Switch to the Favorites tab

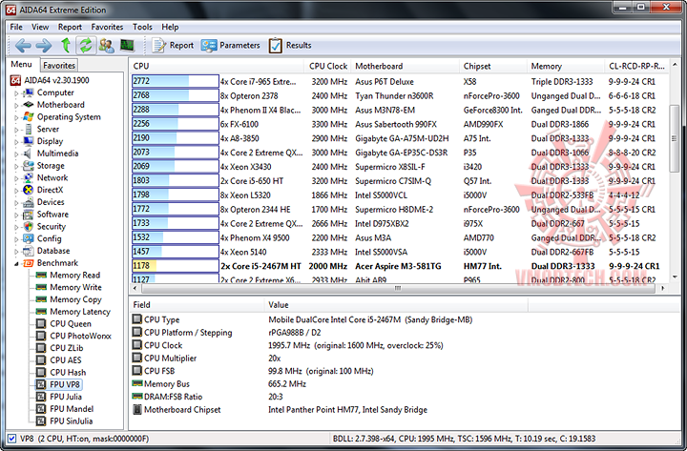(x=59, y=65)
